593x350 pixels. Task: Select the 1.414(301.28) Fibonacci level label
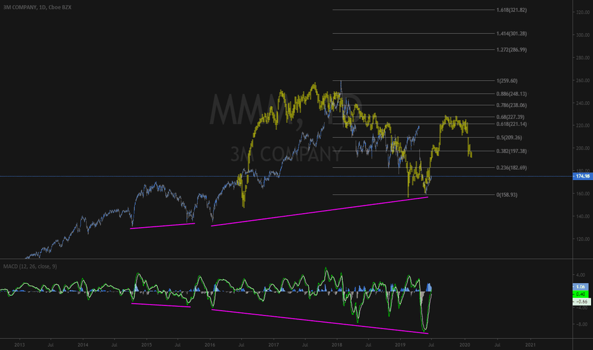[512, 34]
